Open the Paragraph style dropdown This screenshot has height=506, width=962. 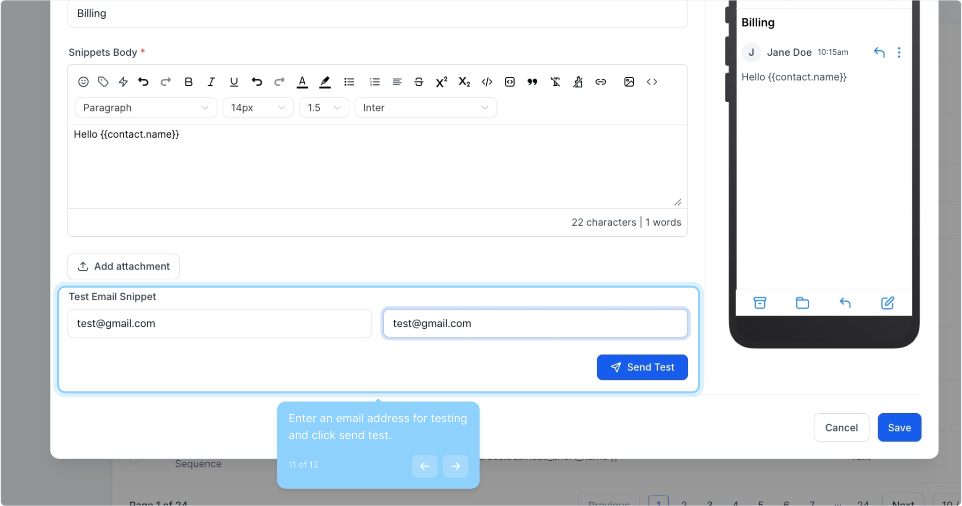coord(145,108)
